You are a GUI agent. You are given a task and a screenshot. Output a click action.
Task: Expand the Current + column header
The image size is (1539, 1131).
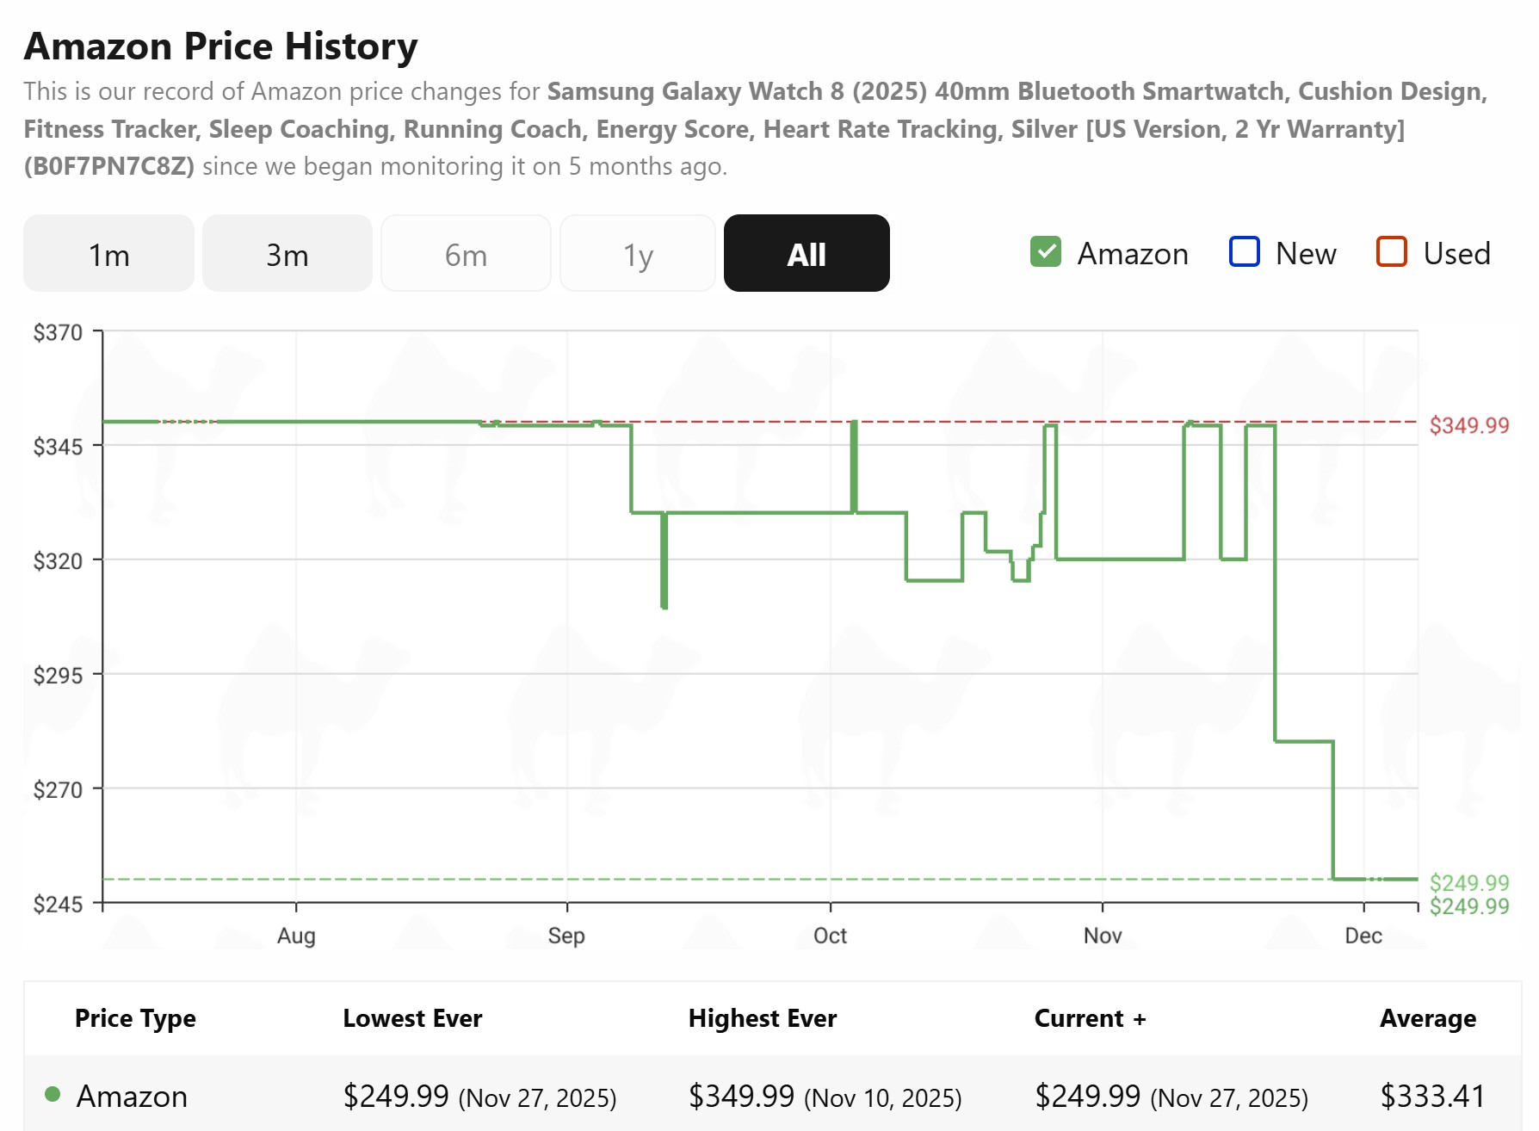1090,1018
